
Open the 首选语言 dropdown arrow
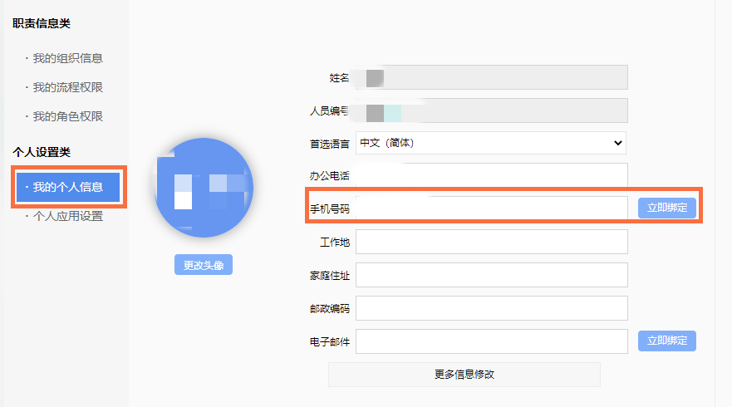tap(617, 143)
